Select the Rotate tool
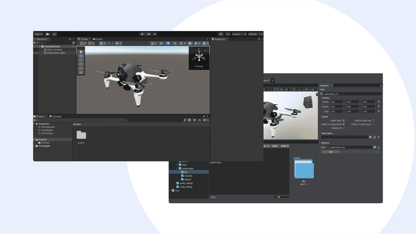The height and width of the screenshot is (234, 416). coord(81,60)
